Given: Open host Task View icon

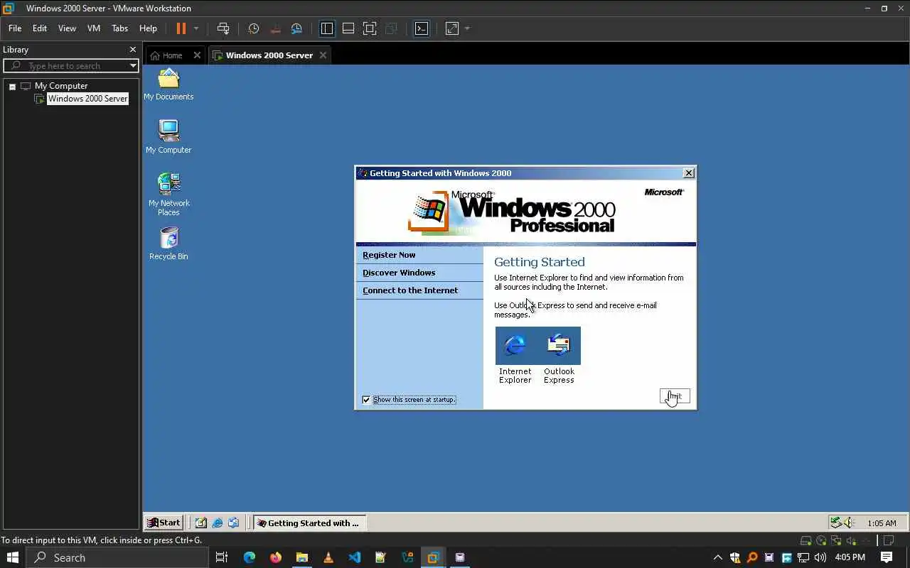Looking at the screenshot, I should click(x=222, y=557).
